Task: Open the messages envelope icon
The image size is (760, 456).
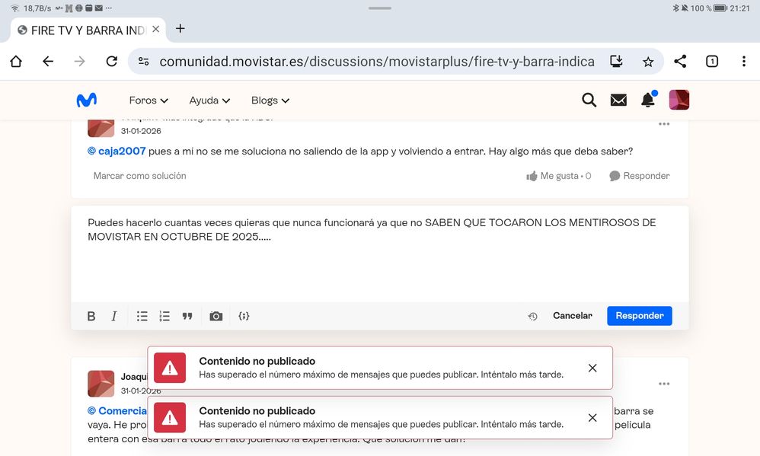Action: coord(618,100)
